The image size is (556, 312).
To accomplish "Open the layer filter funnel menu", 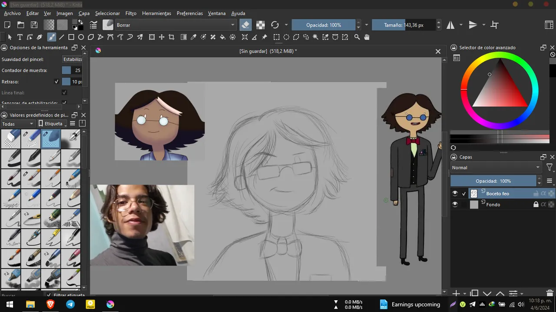I will point(549,167).
